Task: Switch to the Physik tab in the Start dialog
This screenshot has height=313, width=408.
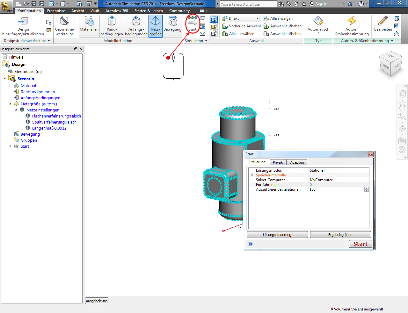Action: point(278,162)
